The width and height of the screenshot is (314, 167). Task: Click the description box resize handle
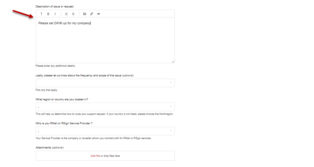173,61
